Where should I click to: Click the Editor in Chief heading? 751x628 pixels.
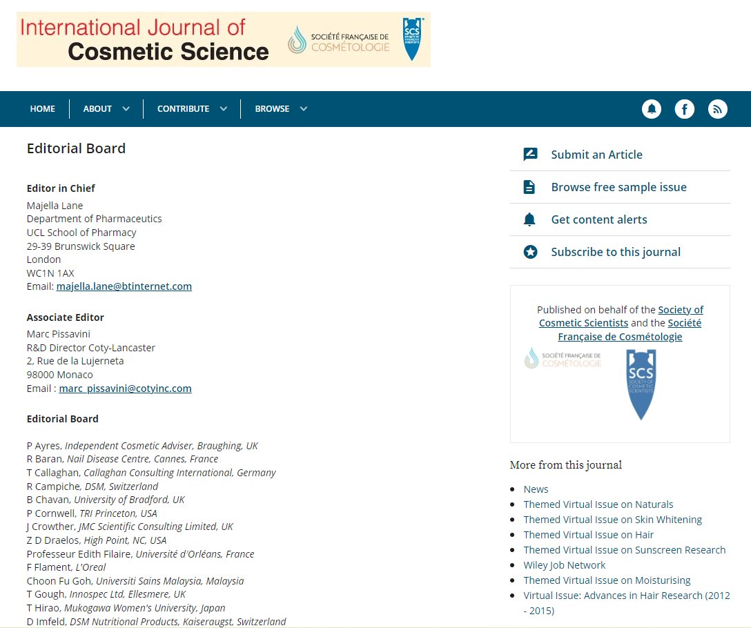(61, 188)
